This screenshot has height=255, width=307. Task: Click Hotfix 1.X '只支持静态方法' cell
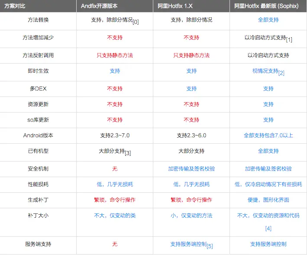pyautogui.click(x=191, y=55)
